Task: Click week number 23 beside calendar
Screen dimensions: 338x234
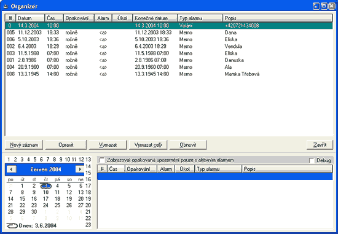Action: (88, 225)
